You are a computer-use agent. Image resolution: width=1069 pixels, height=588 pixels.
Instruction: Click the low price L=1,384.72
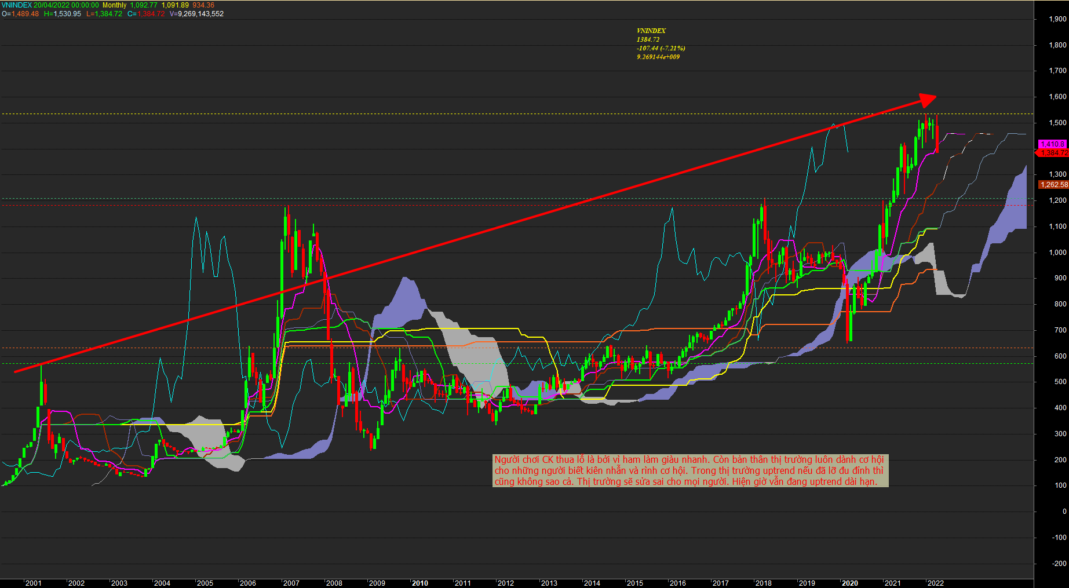coord(104,14)
